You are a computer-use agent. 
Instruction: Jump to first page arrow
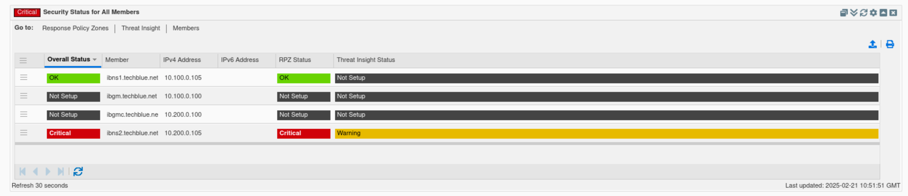click(23, 171)
